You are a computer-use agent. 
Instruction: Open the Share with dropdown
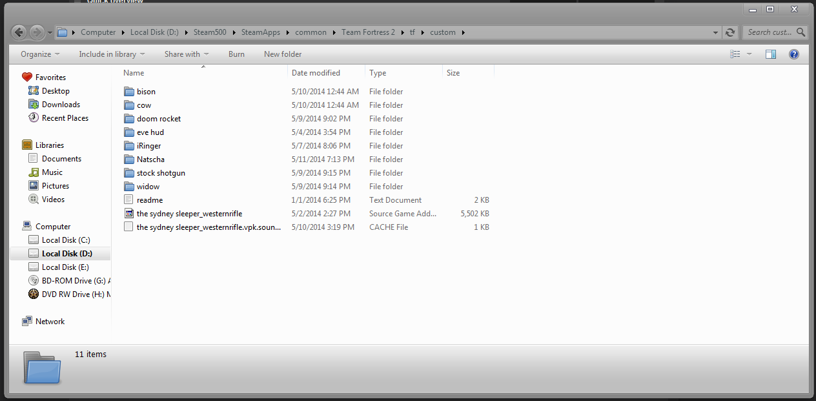(187, 54)
